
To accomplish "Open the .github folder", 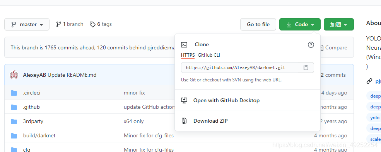I will [31, 107].
